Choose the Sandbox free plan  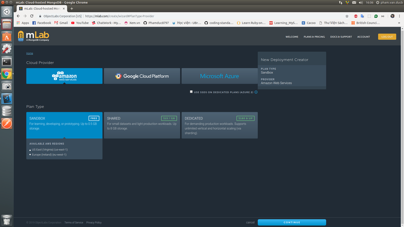(64, 125)
